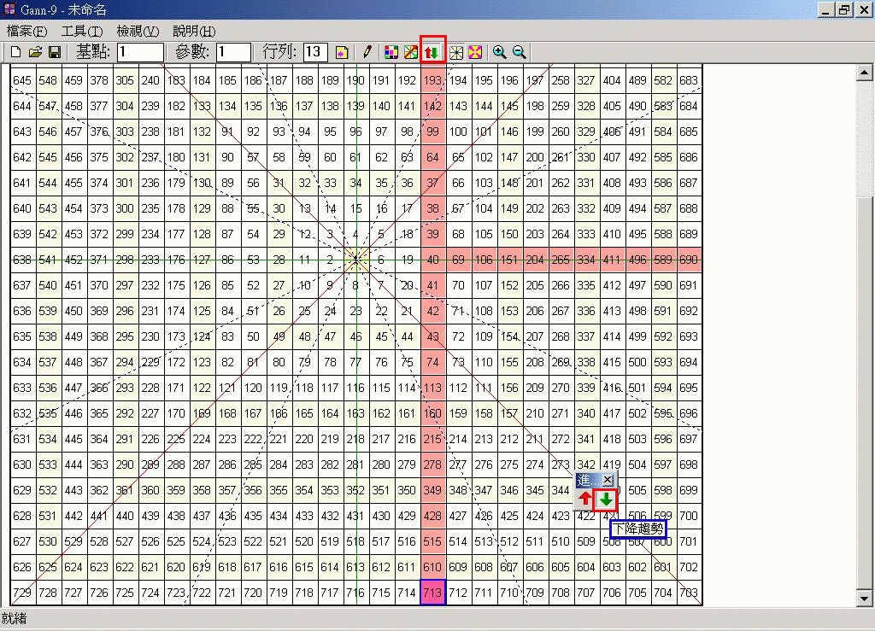Click cell 200 in the grid

(535, 157)
